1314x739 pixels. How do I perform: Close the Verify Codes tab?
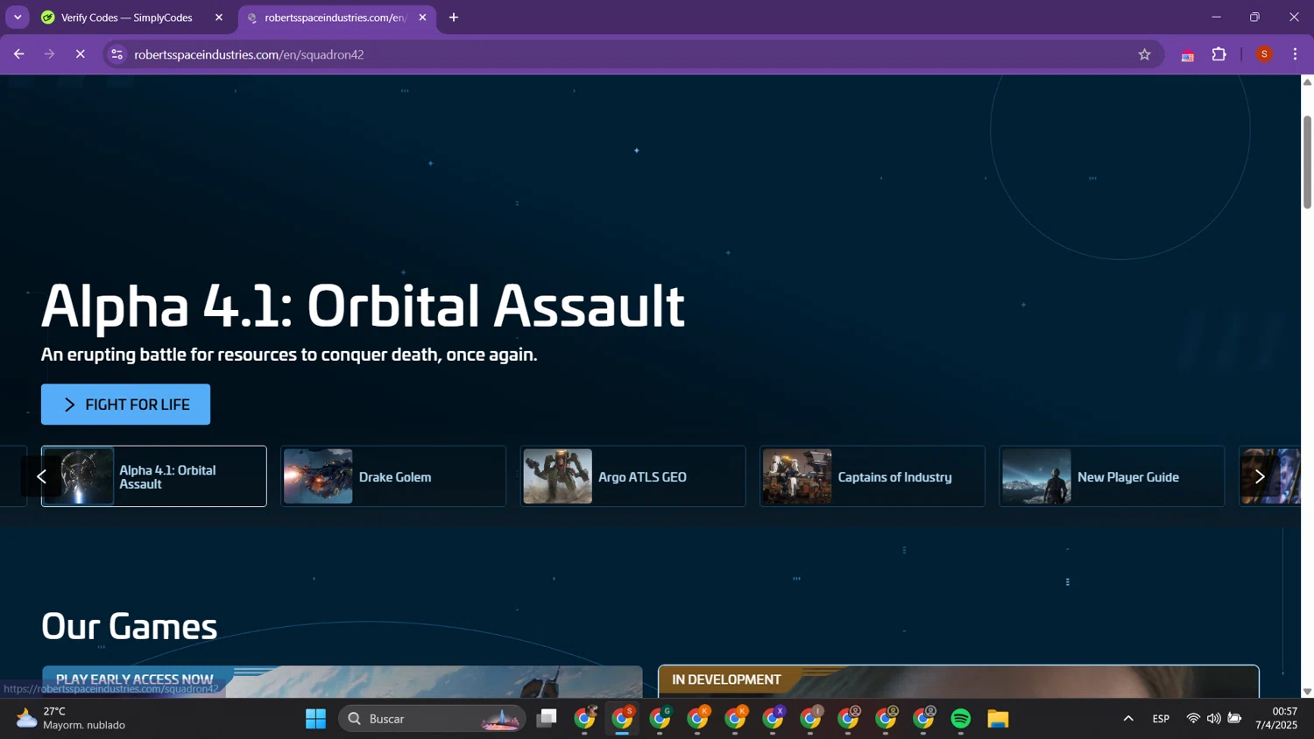pyautogui.click(x=219, y=18)
